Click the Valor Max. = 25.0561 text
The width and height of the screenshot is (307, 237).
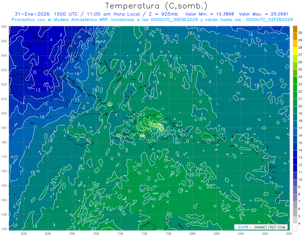pyautogui.click(x=264, y=14)
